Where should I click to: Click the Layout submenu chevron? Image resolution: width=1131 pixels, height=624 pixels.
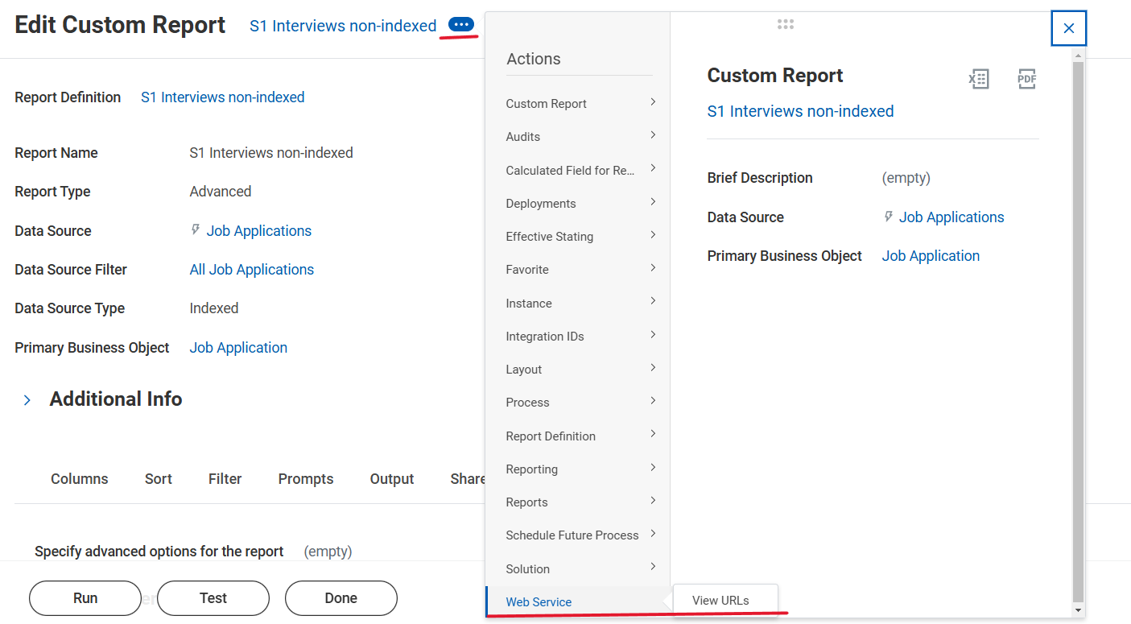653,368
